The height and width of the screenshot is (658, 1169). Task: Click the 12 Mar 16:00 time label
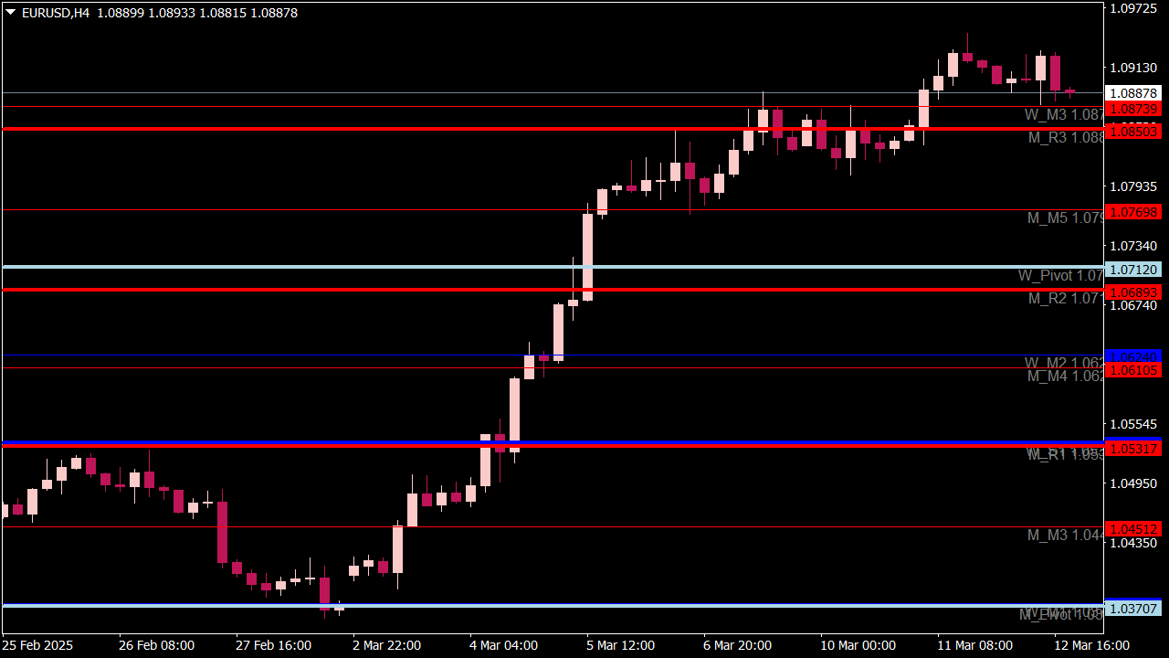coord(1092,645)
